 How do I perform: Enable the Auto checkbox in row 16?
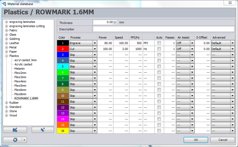click(159, 131)
